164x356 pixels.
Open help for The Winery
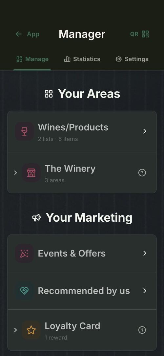tap(142, 173)
